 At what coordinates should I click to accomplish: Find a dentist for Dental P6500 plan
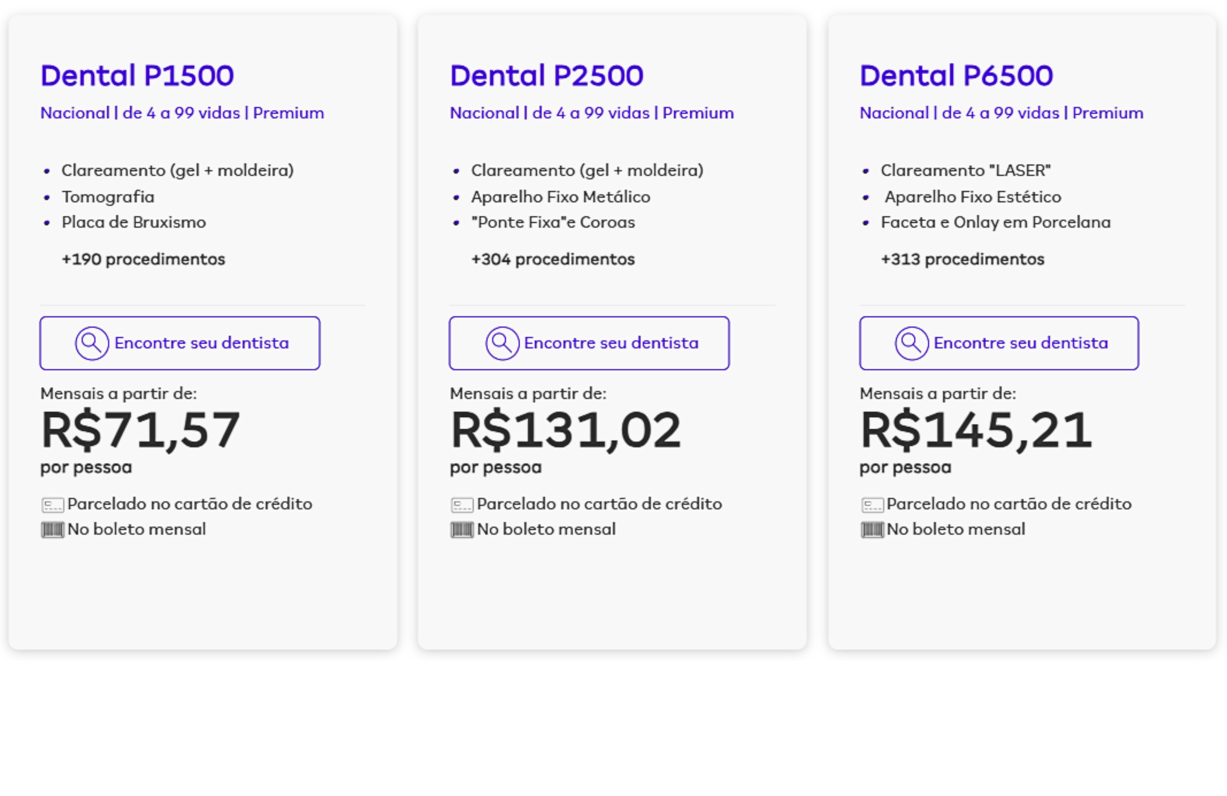point(999,343)
